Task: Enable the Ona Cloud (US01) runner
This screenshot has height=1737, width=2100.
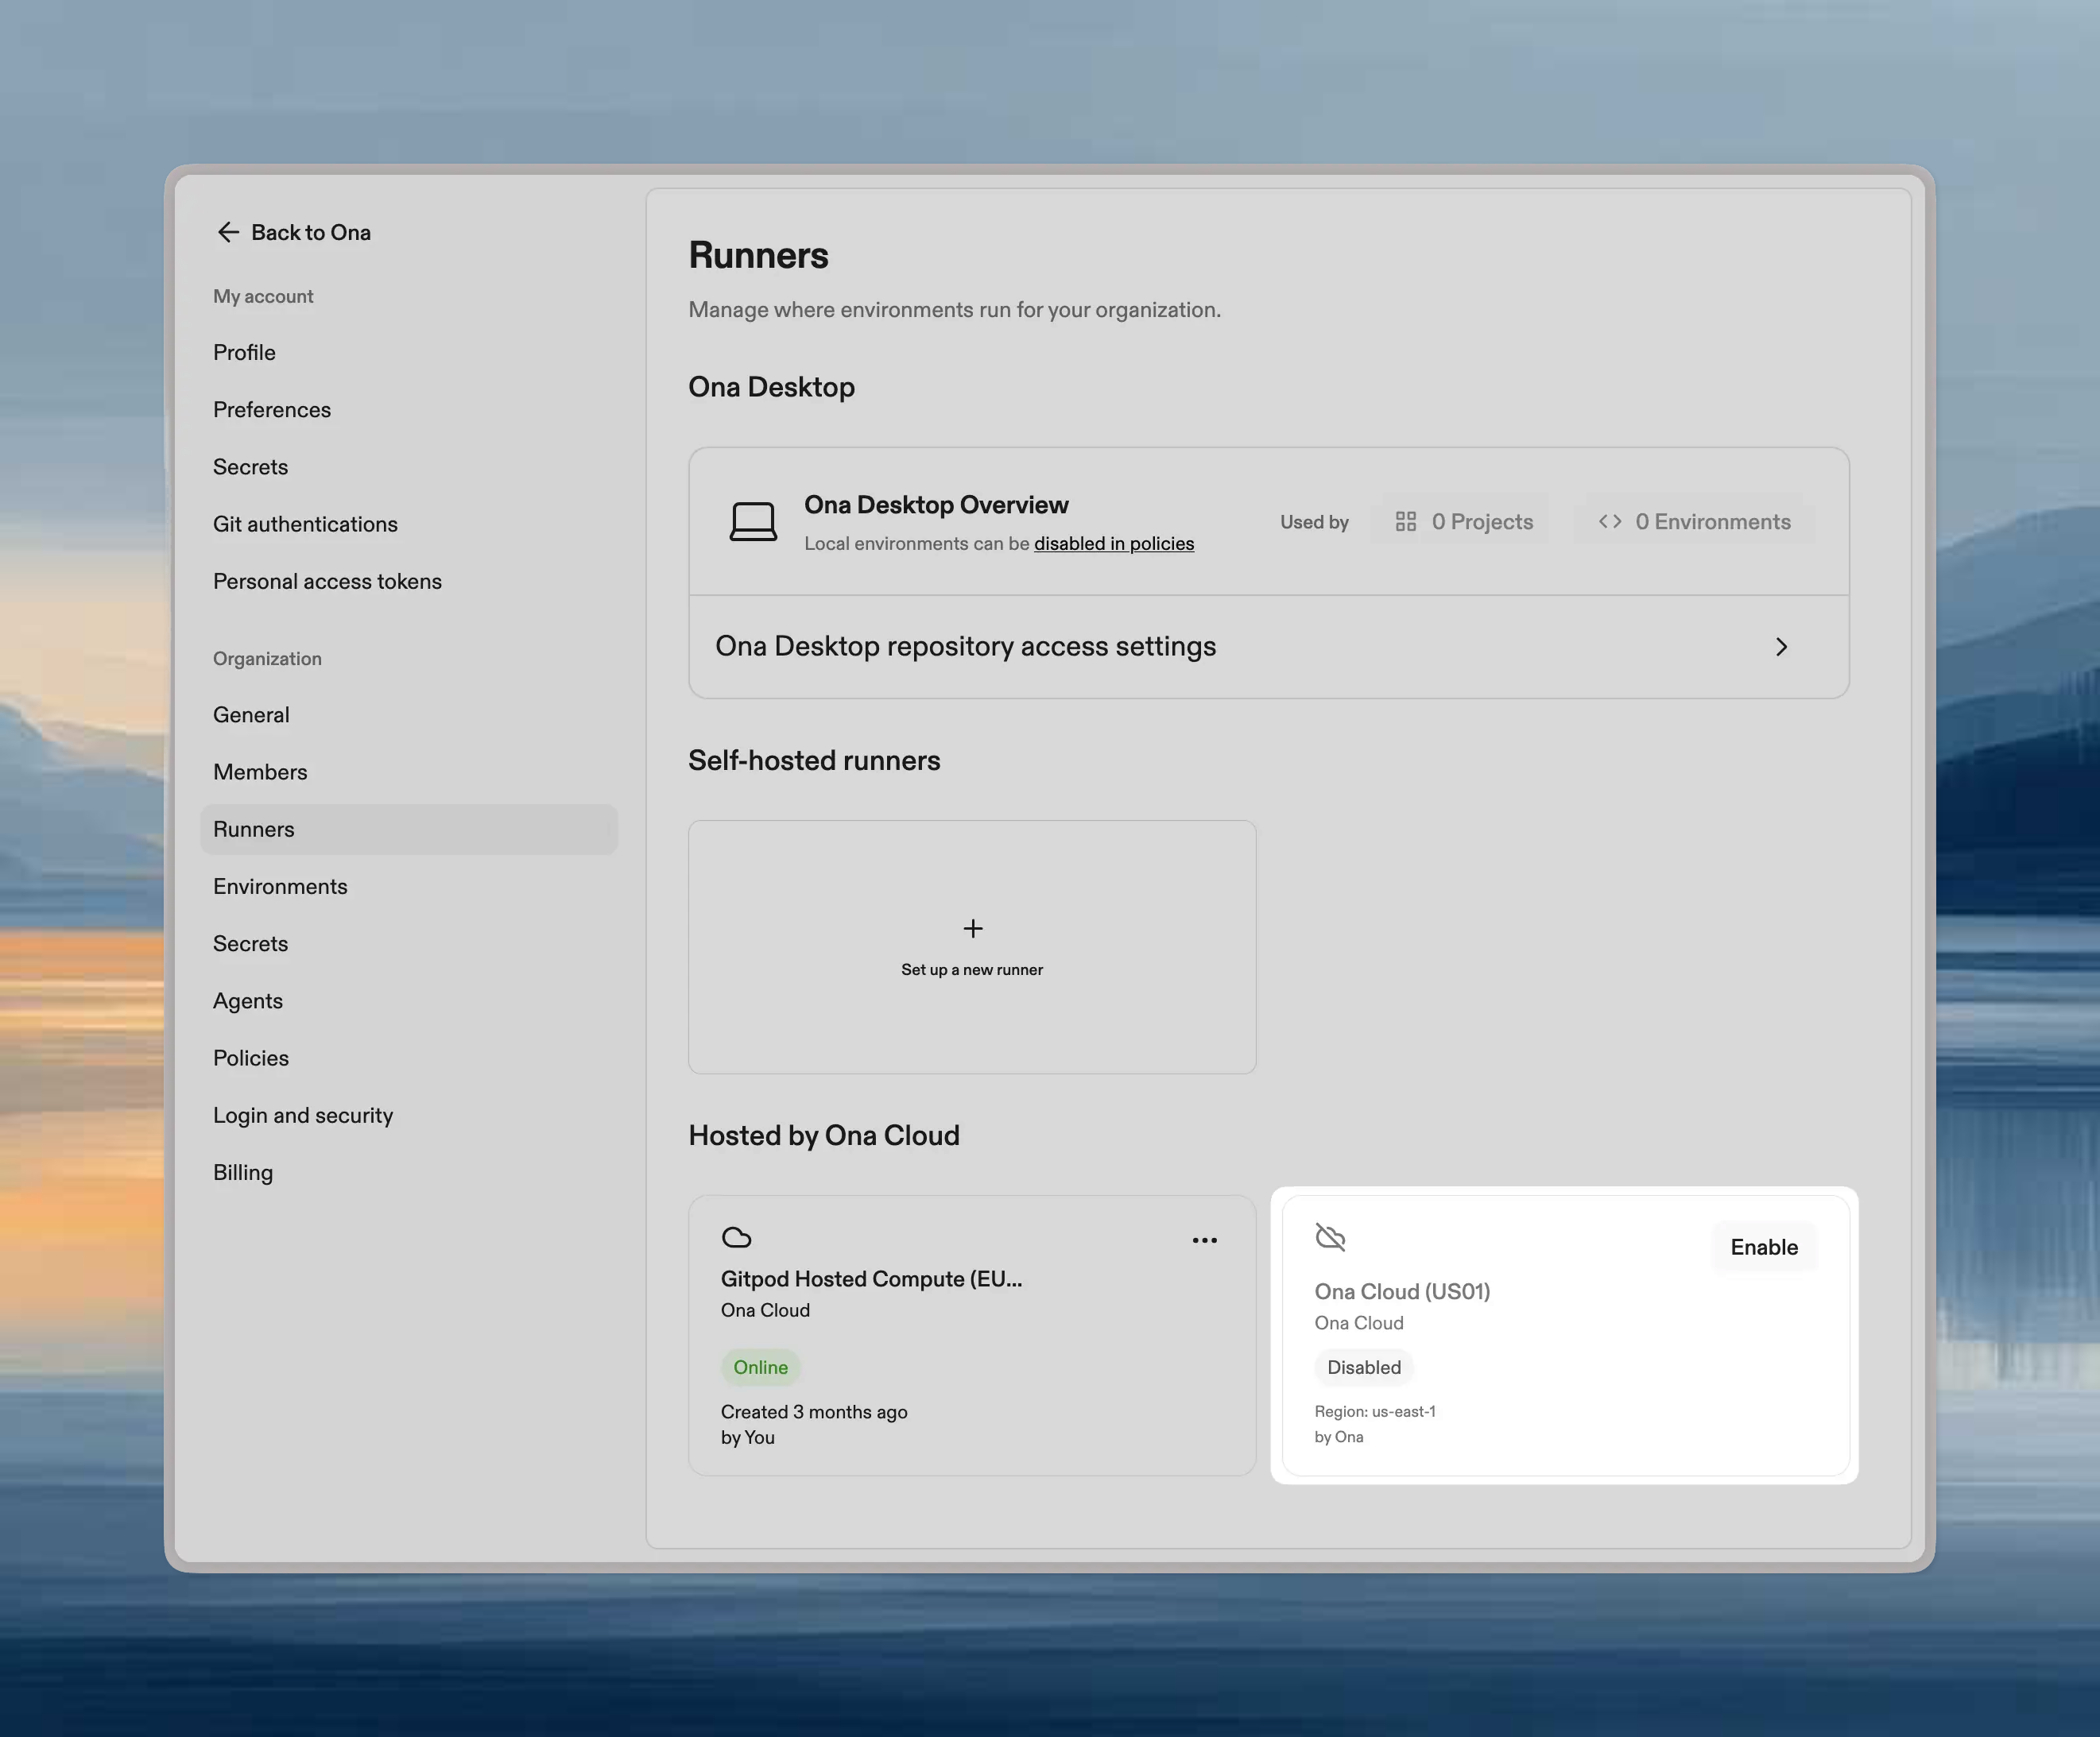Action: pyautogui.click(x=1763, y=1248)
